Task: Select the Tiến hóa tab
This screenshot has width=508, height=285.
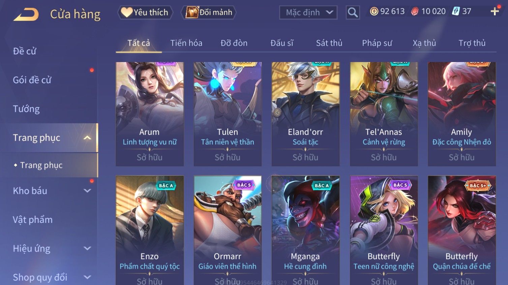Action: coord(186,43)
